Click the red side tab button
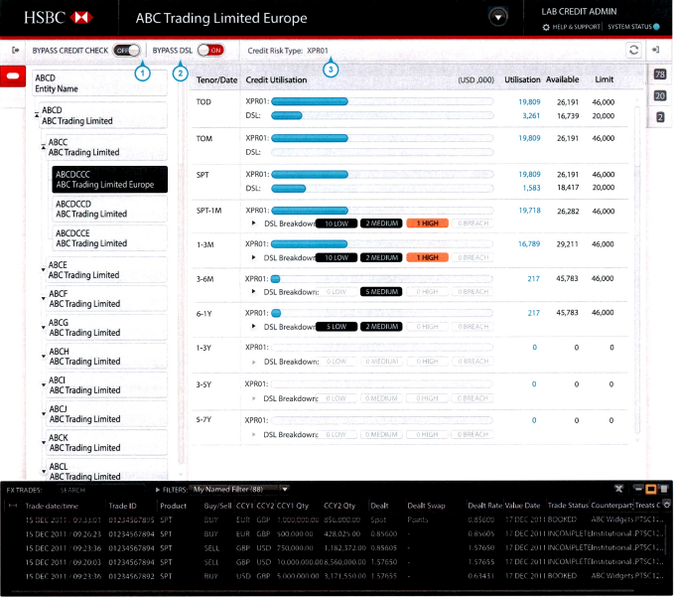 pos(14,76)
